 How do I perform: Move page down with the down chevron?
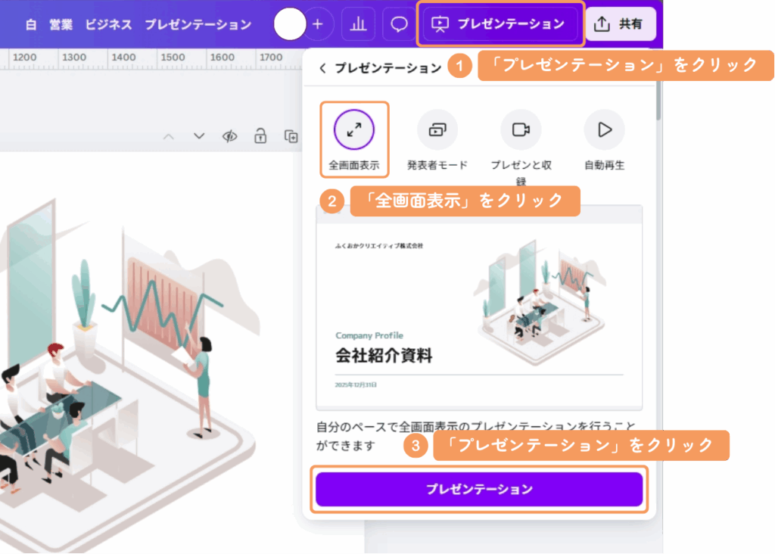click(x=199, y=136)
